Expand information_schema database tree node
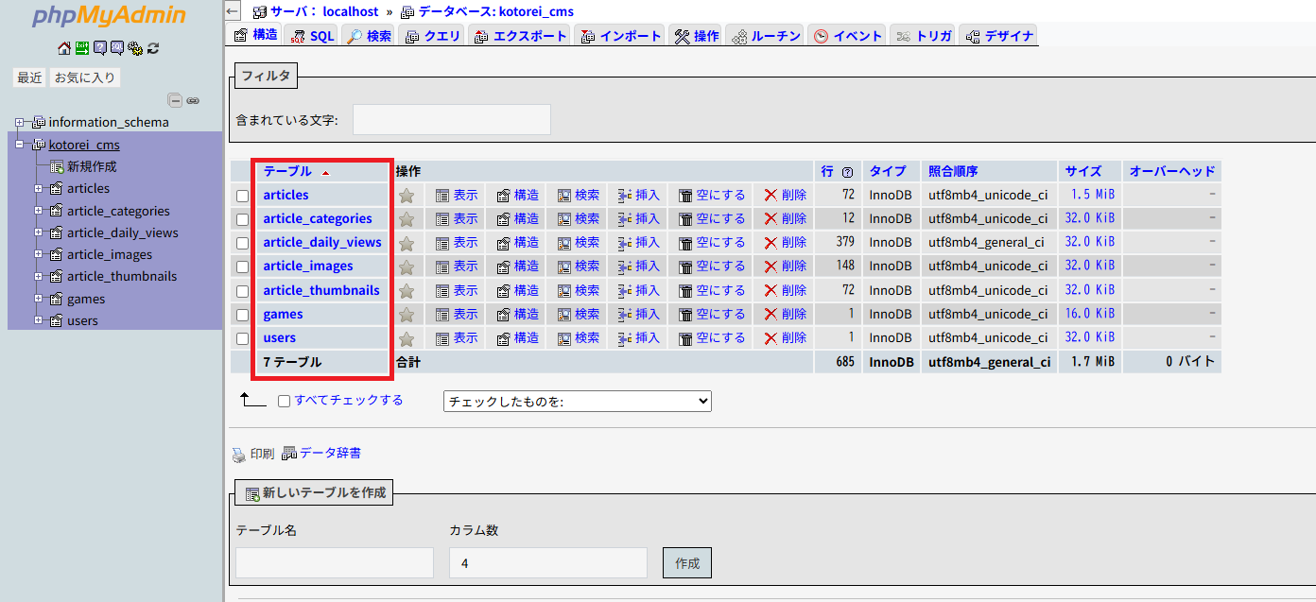Image resolution: width=1316 pixels, height=602 pixels. coord(19,122)
